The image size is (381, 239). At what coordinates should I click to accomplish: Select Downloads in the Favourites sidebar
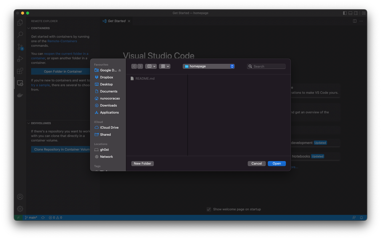(x=108, y=106)
